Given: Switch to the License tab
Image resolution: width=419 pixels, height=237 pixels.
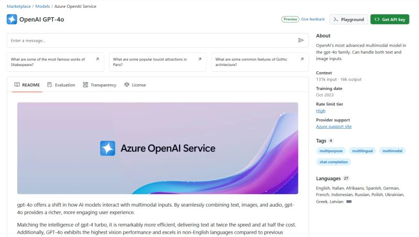Looking at the screenshot, I should 135,85.
